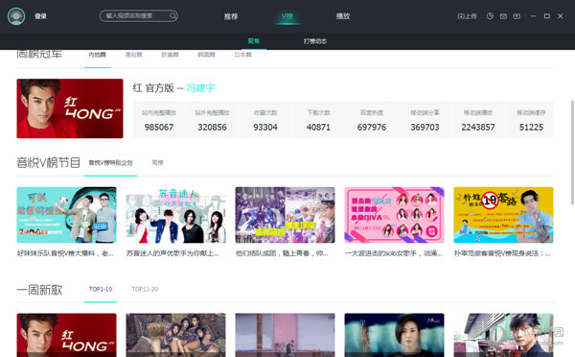This screenshot has width=575, height=357.
Task: Maximize the application window
Action: tap(547, 16)
